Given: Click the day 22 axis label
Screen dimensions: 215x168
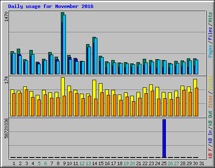Looking at the screenshot, I should tap(145, 163).
